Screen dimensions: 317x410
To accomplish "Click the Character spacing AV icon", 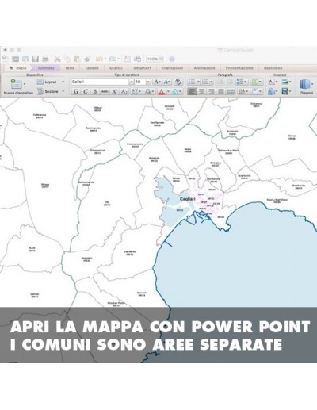I will (136, 91).
